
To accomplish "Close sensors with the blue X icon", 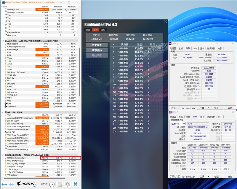I will coord(75,184).
